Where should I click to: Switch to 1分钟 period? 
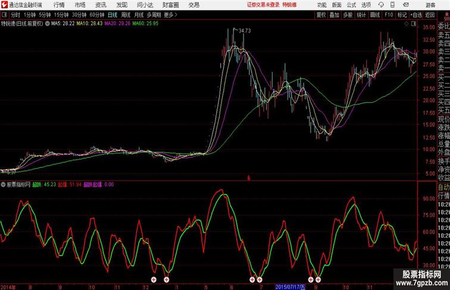(x=30, y=15)
